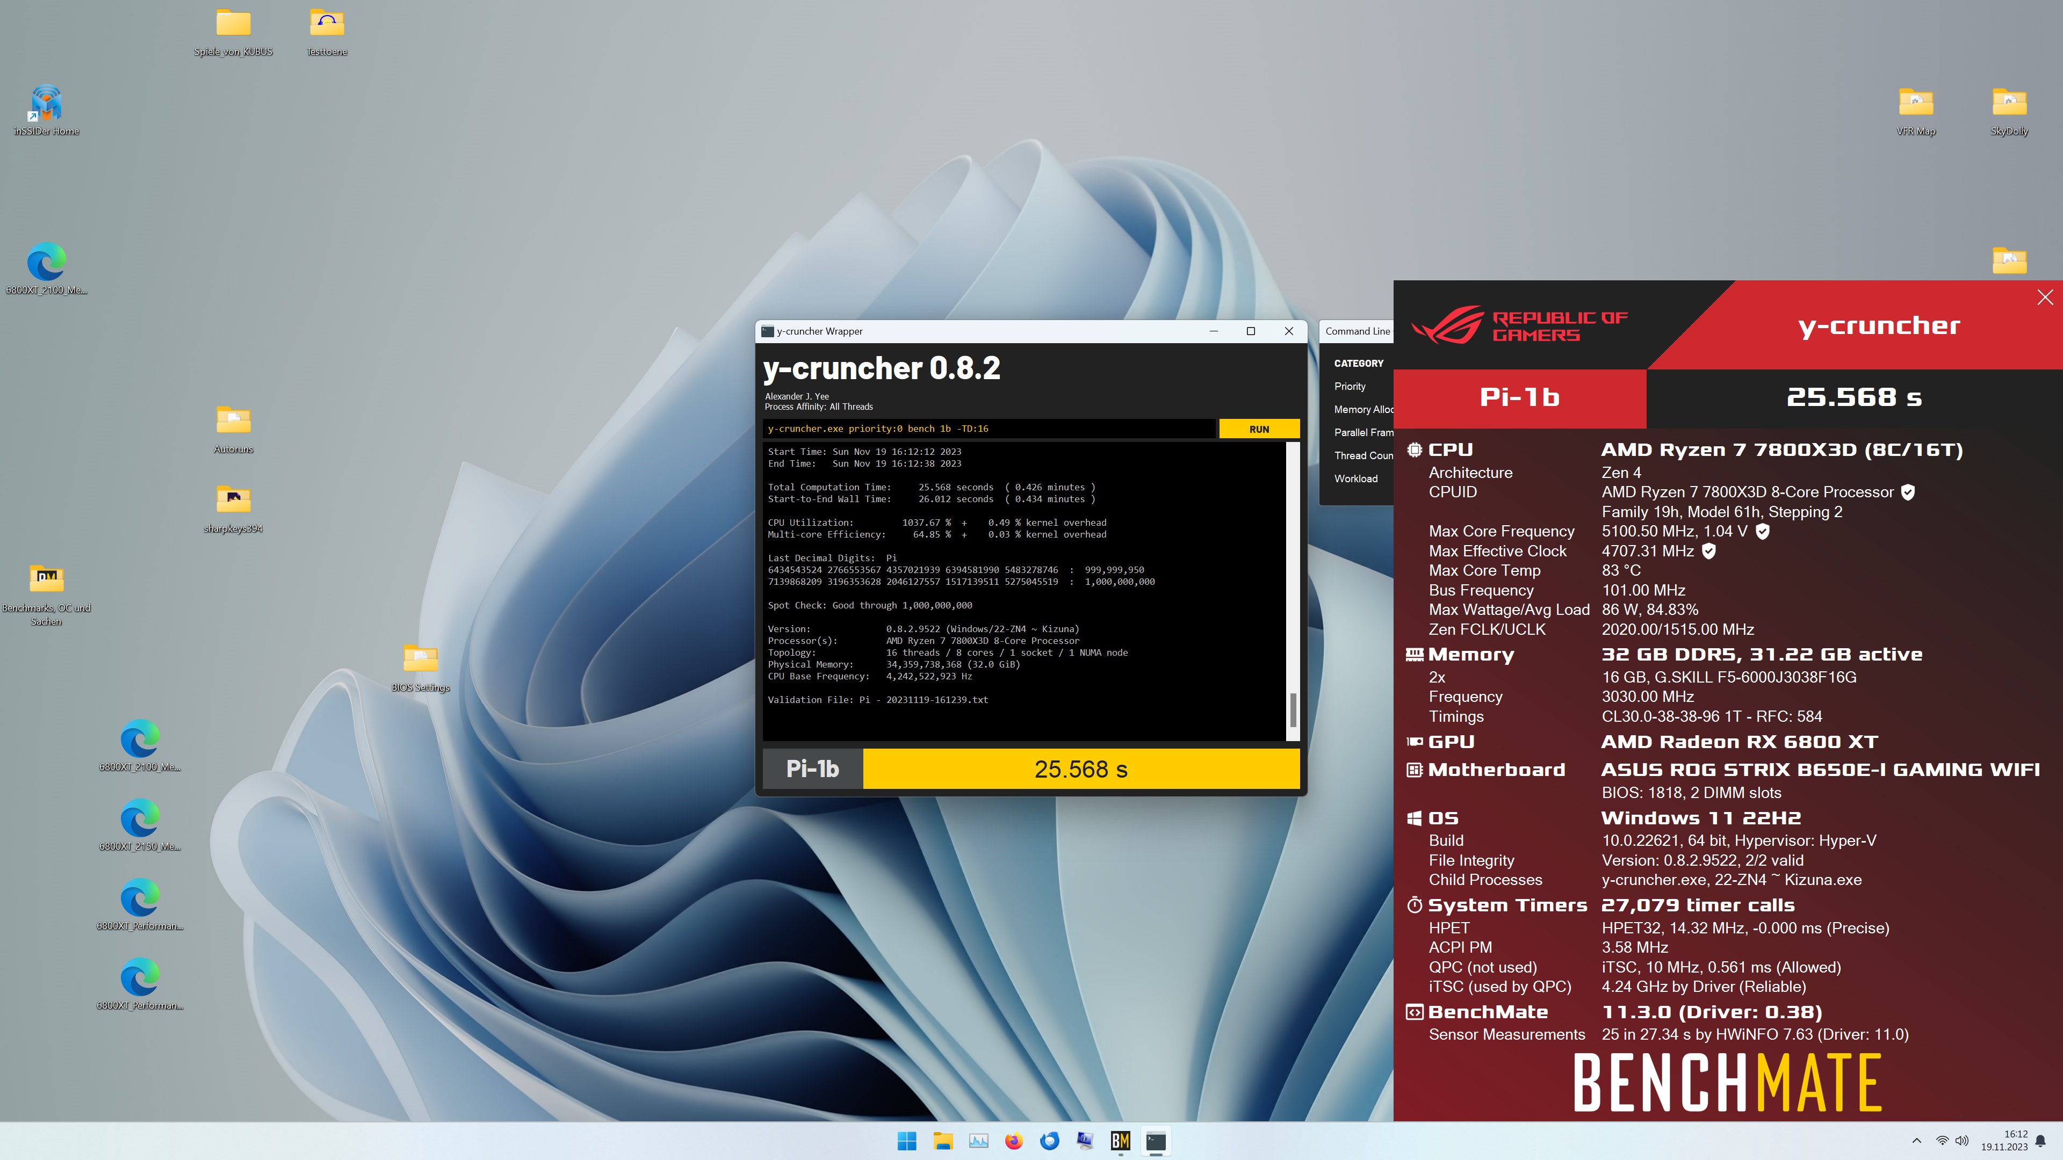This screenshot has height=1160, width=2063.
Task: Click the Spot Check result line
Action: [x=870, y=605]
